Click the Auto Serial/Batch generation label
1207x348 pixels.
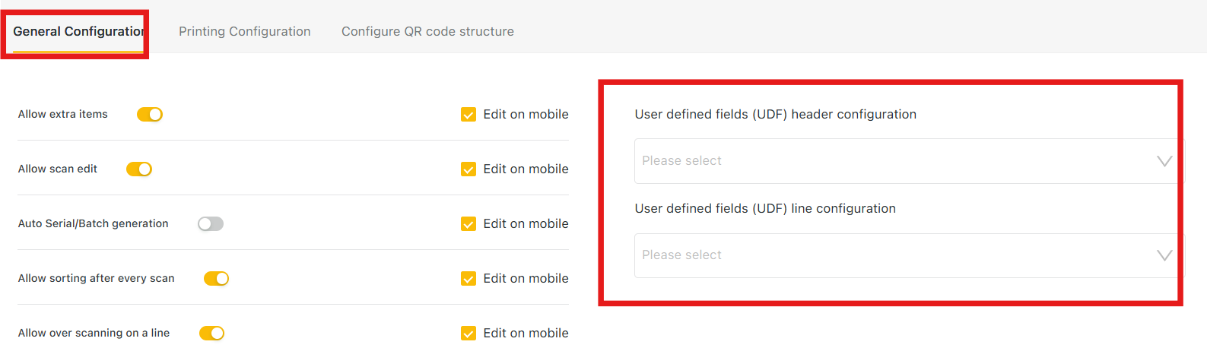[94, 223]
